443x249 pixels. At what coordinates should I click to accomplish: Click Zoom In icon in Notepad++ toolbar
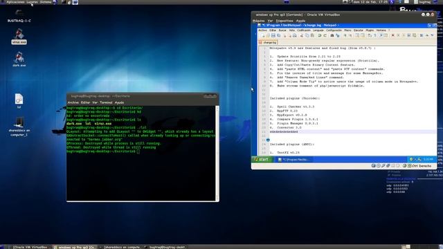point(345,35)
